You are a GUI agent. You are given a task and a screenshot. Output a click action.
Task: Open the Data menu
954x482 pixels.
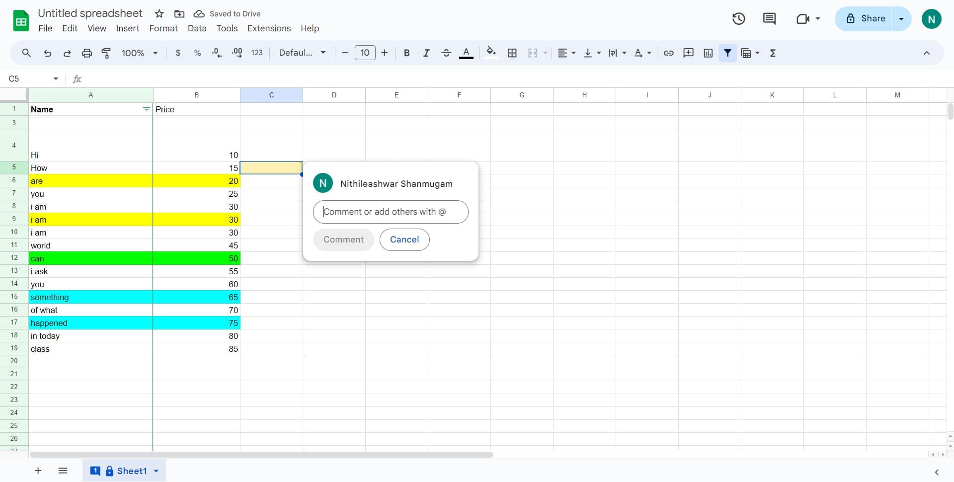click(197, 28)
